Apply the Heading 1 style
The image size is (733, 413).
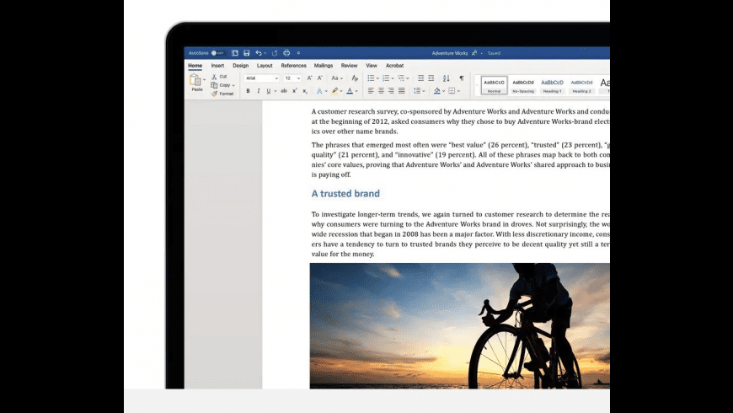(552, 86)
